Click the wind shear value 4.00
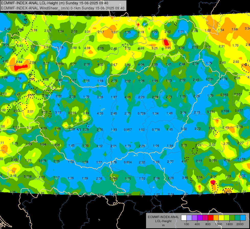 [100, 113]
